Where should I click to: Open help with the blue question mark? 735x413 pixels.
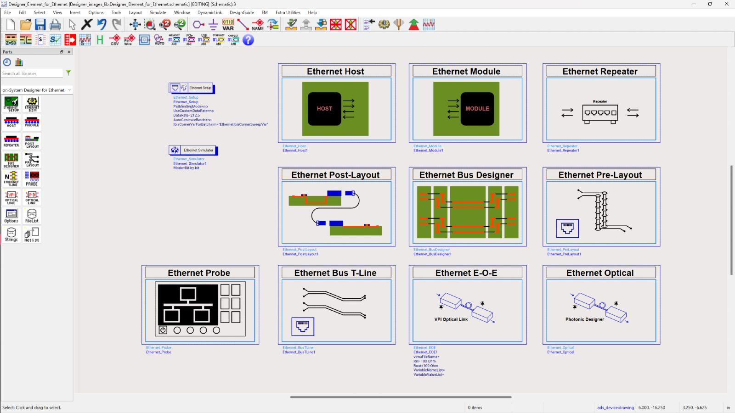point(248,40)
